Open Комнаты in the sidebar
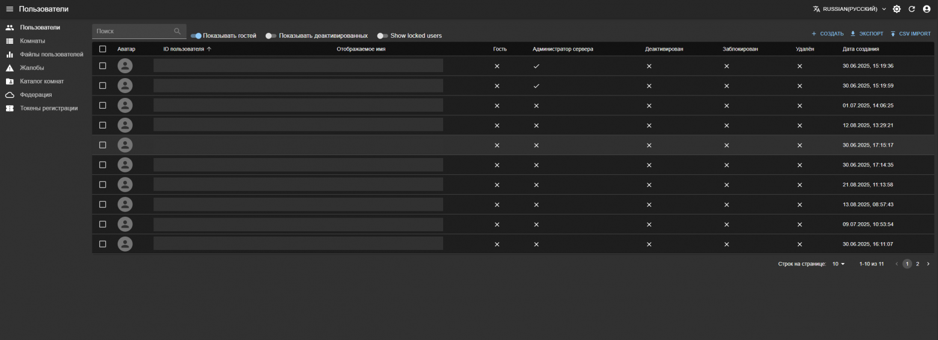The width and height of the screenshot is (938, 340). pyautogui.click(x=32, y=41)
